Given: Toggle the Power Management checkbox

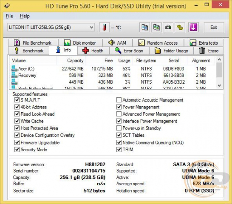Looking at the screenshot, I should [119, 107].
